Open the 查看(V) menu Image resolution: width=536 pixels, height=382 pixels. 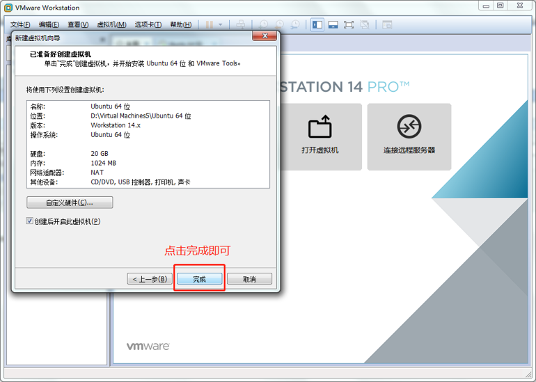click(78, 24)
